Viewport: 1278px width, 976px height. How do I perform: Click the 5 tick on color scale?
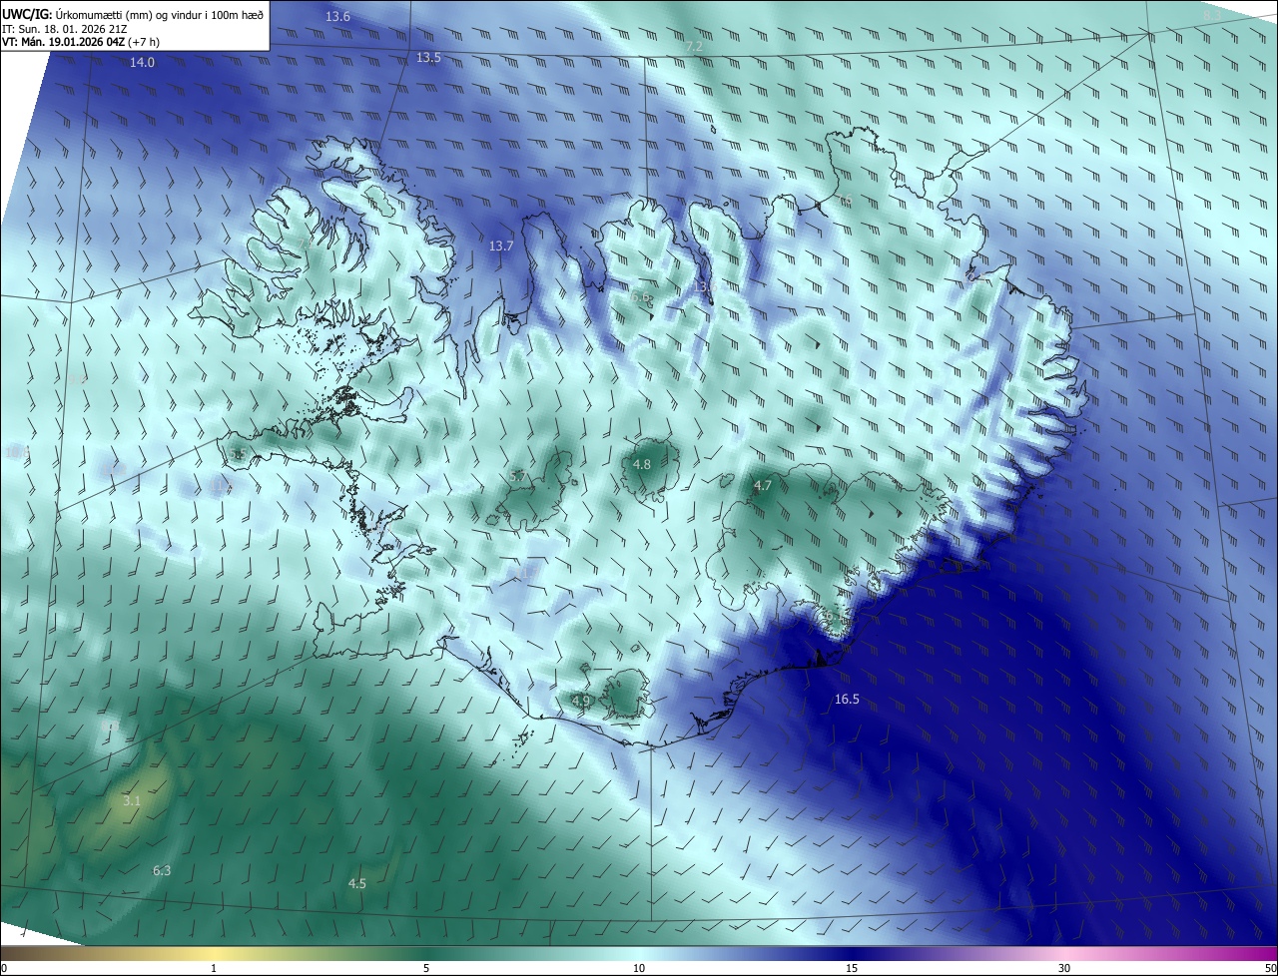tap(426, 968)
